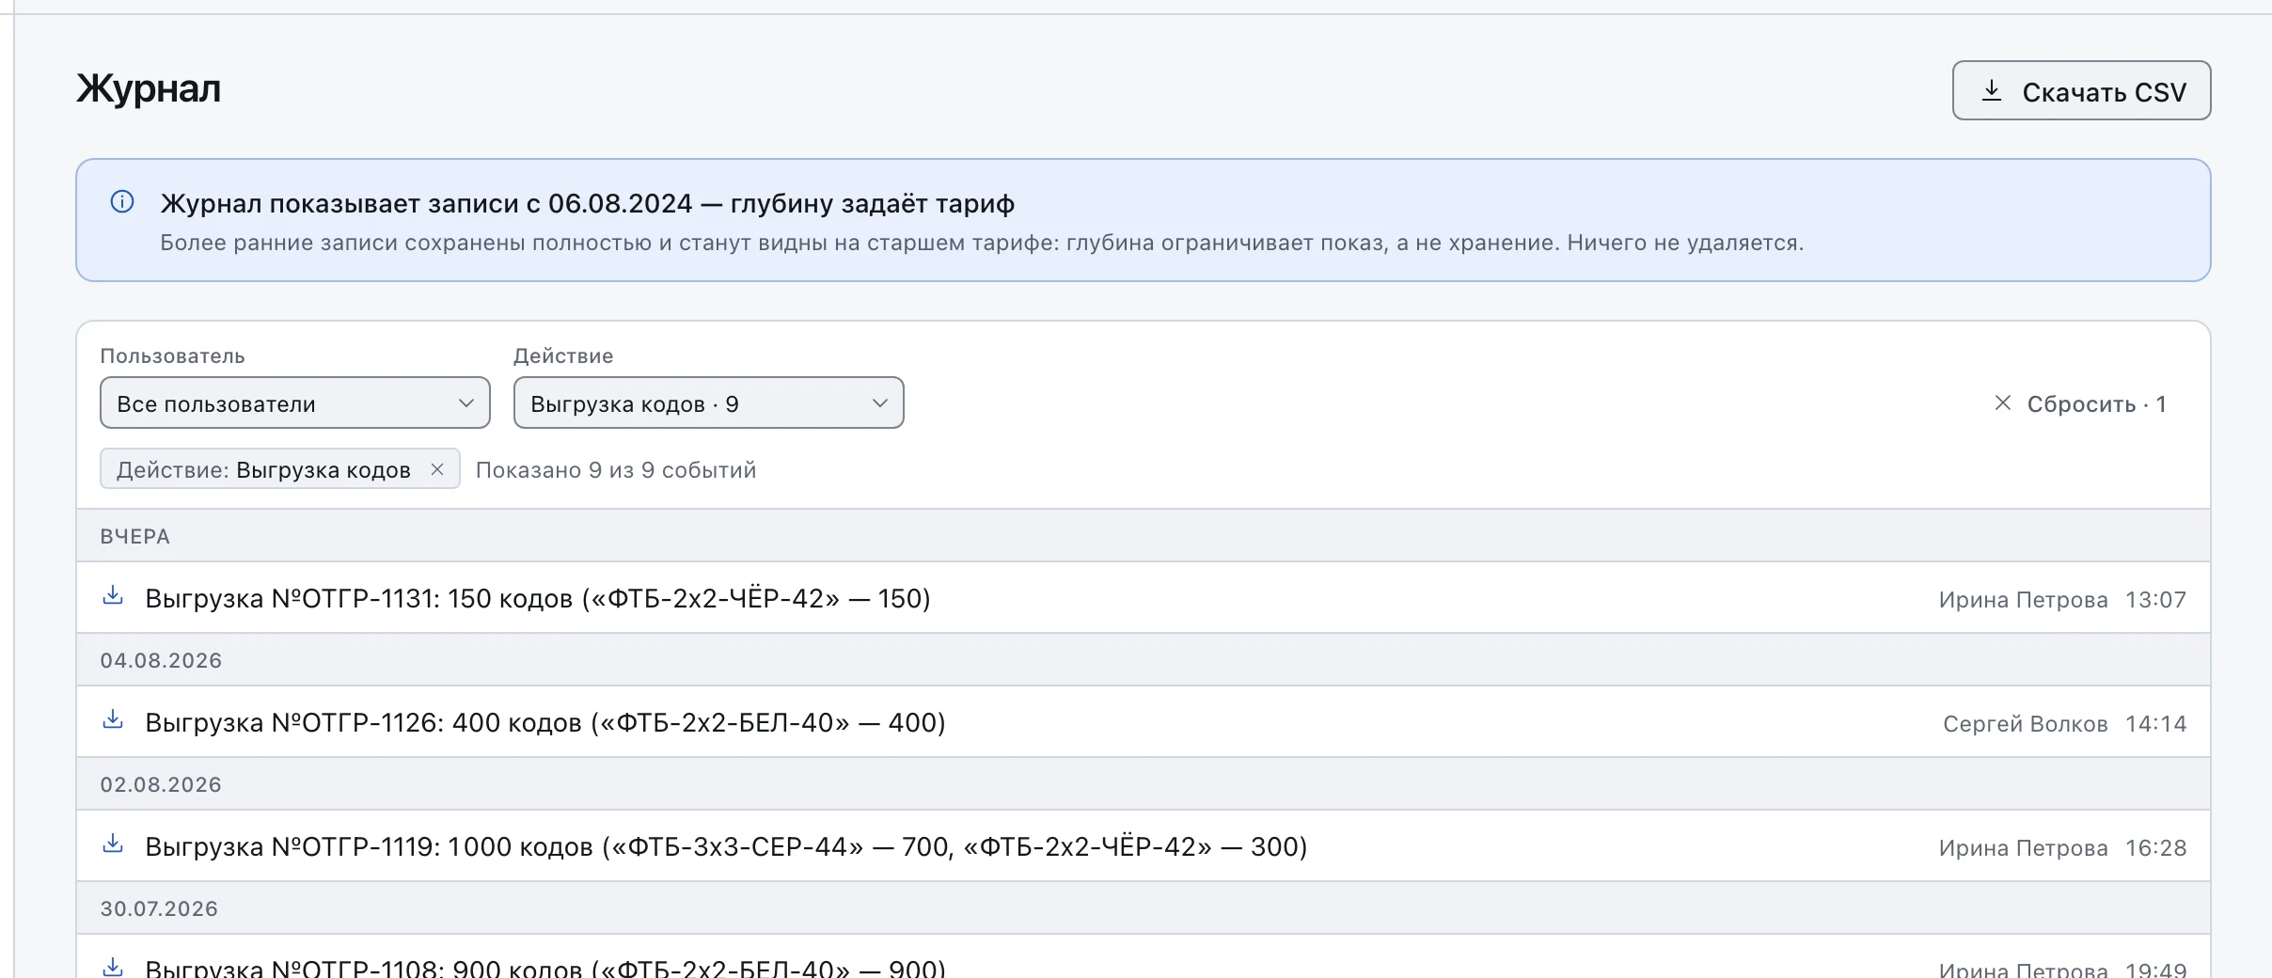Click the download icon for ОТГР-1119 export
Viewport: 2272px width, 978px height.
(113, 844)
